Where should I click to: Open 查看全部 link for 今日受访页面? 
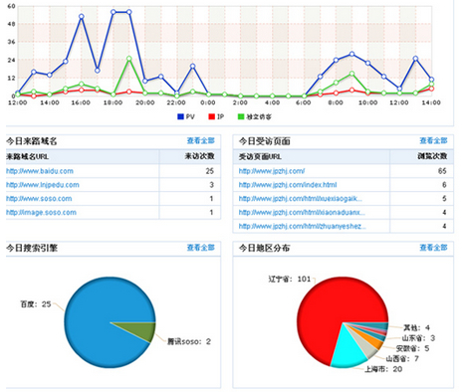[433, 140]
